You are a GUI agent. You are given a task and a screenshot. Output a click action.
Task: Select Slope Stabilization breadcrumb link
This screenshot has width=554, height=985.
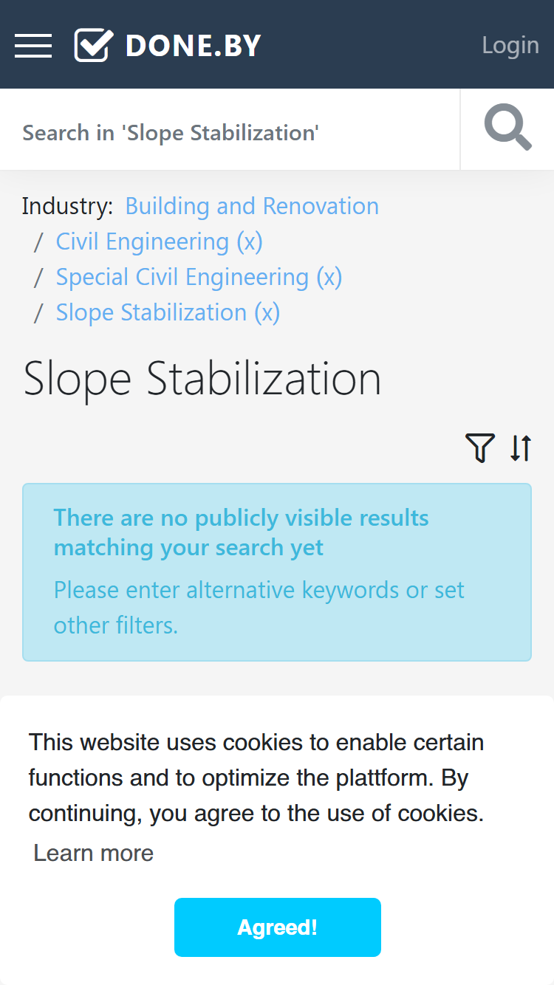click(151, 312)
